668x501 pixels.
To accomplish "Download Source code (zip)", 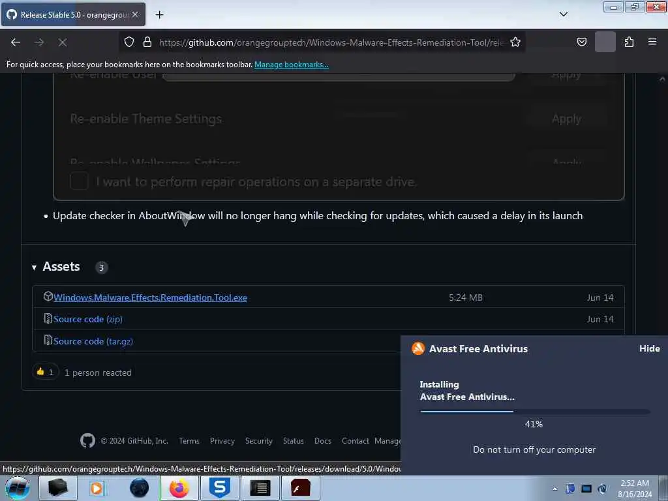I will [88, 319].
